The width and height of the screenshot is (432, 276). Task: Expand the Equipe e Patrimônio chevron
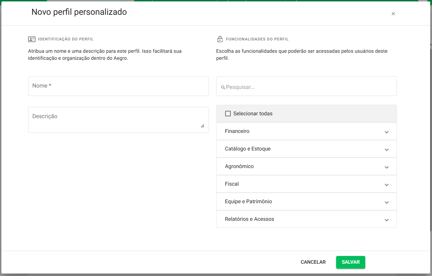point(386,203)
